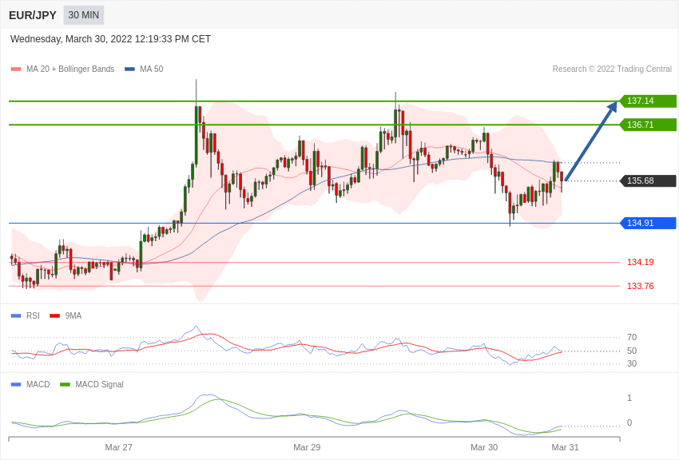Click the MA 50 legend label
Image resolution: width=679 pixels, height=460 pixels.
(152, 69)
